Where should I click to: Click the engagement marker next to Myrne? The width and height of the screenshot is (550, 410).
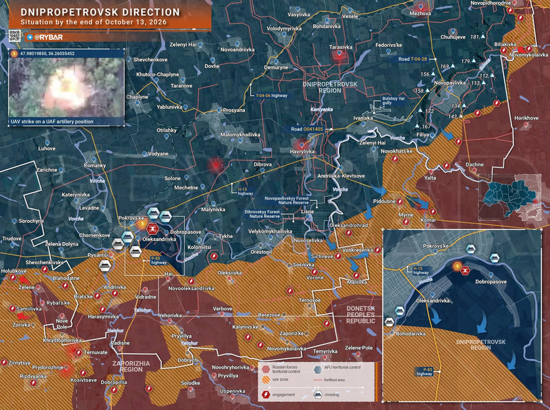pos(406,222)
